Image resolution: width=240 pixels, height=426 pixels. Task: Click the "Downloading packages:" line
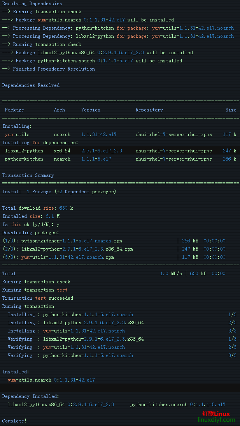point(31,233)
